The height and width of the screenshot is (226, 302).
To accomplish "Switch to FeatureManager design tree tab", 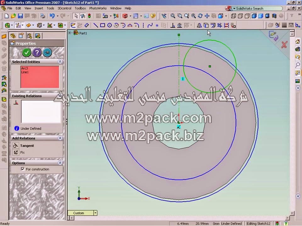I will point(13,36).
